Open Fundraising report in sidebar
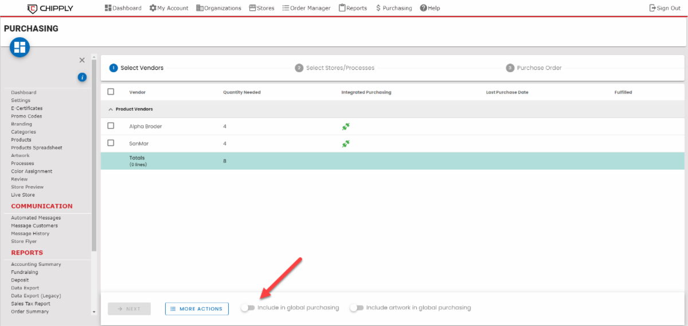The image size is (688, 326). click(x=25, y=272)
